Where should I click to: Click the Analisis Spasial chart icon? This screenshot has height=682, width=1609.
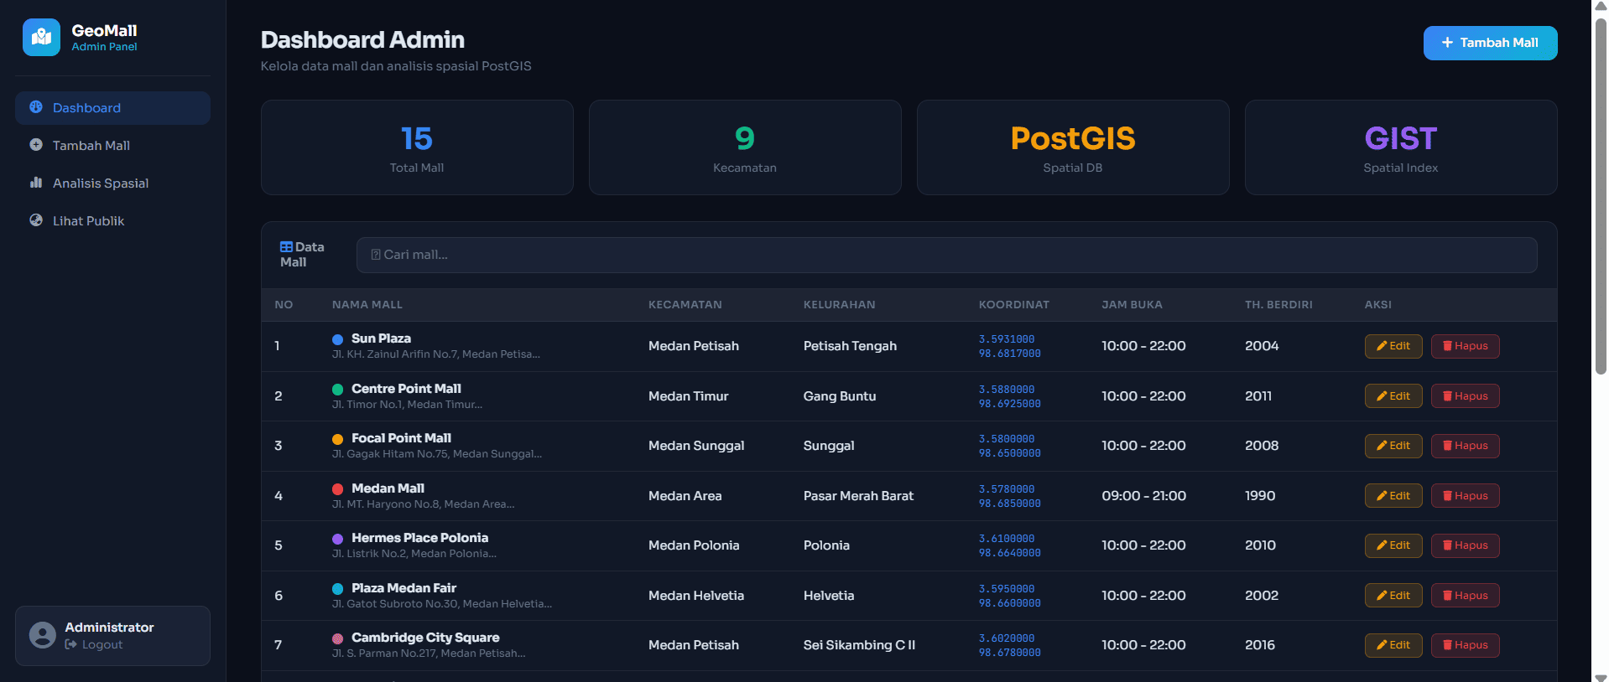click(x=36, y=183)
